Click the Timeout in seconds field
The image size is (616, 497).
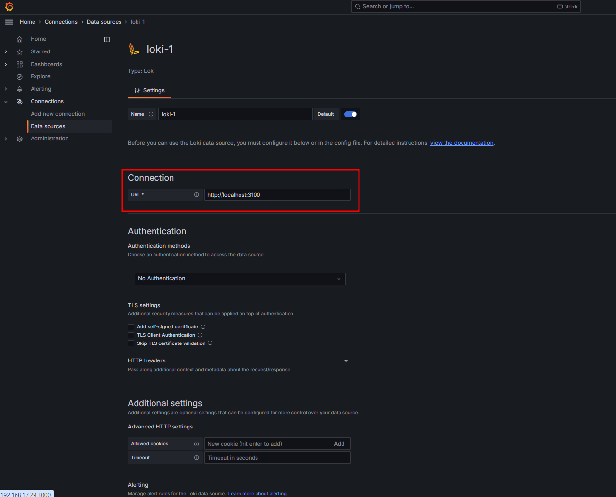click(x=277, y=458)
